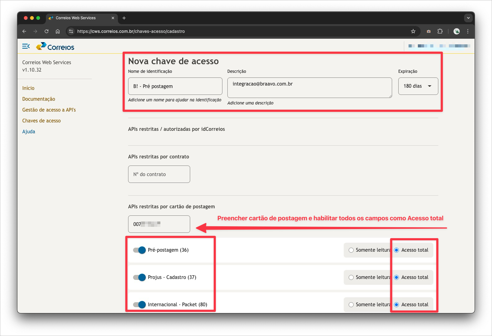Click the 'v1.10.32' version text
Viewport: 492px width, 336px height.
click(x=32, y=70)
